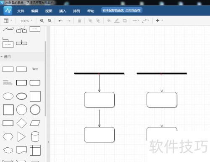Screen dimensions: 210x162
Task: Select the document shape
Action: pos(21,150)
